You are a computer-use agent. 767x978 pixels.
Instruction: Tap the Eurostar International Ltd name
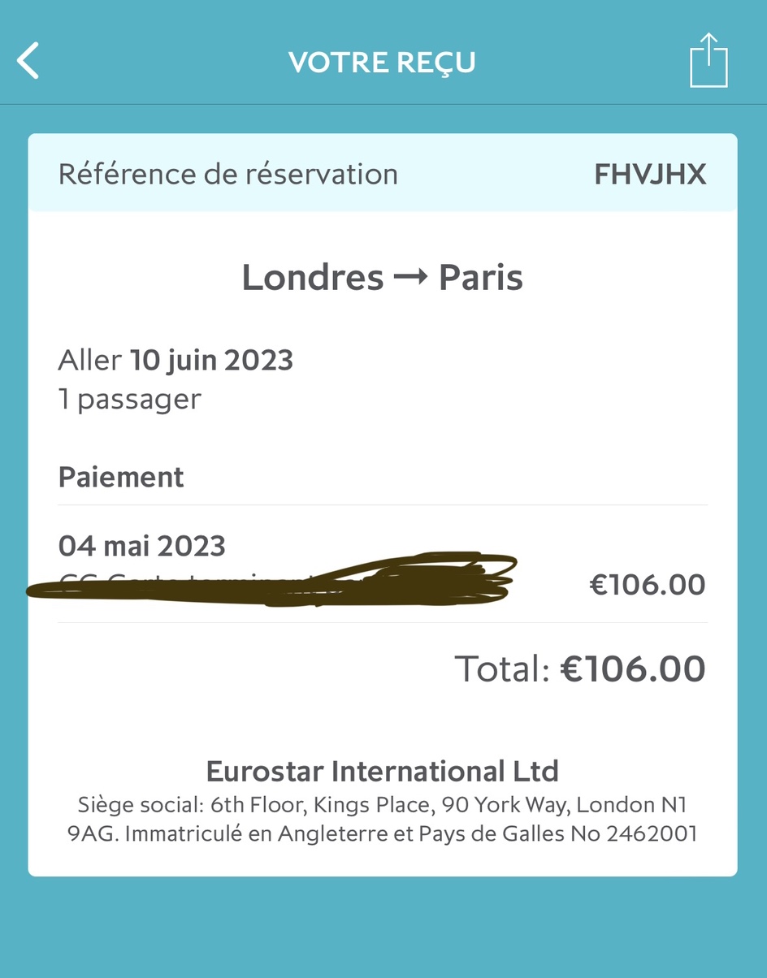tap(383, 770)
